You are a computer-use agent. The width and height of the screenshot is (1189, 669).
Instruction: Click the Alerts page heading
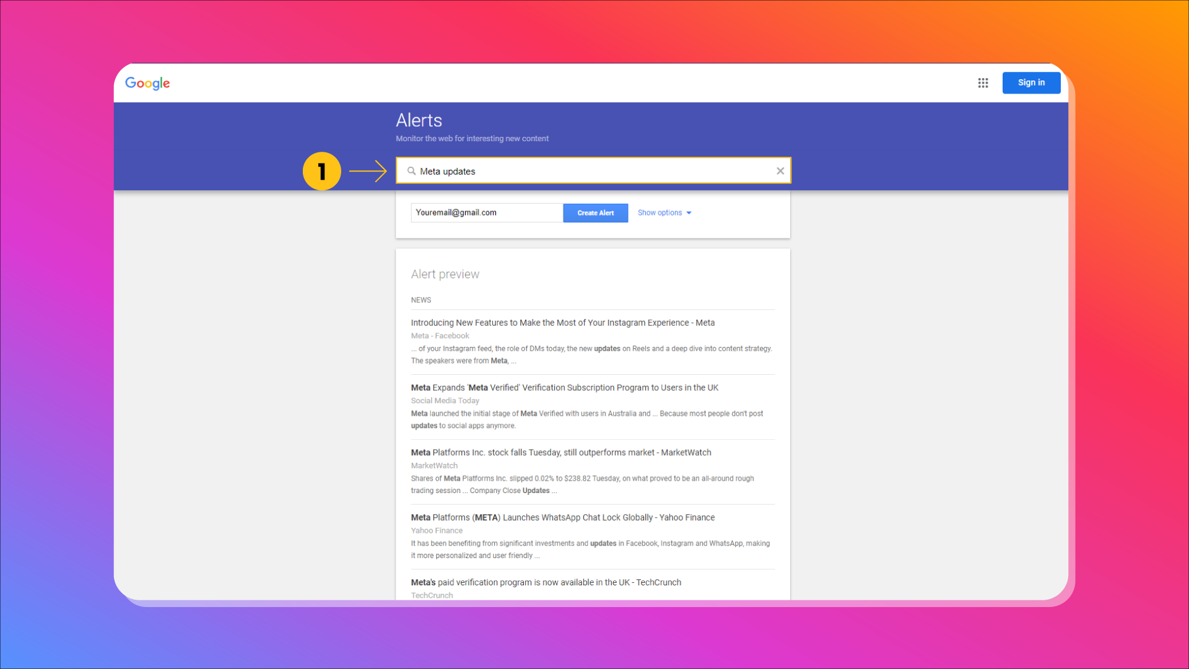pyautogui.click(x=419, y=120)
